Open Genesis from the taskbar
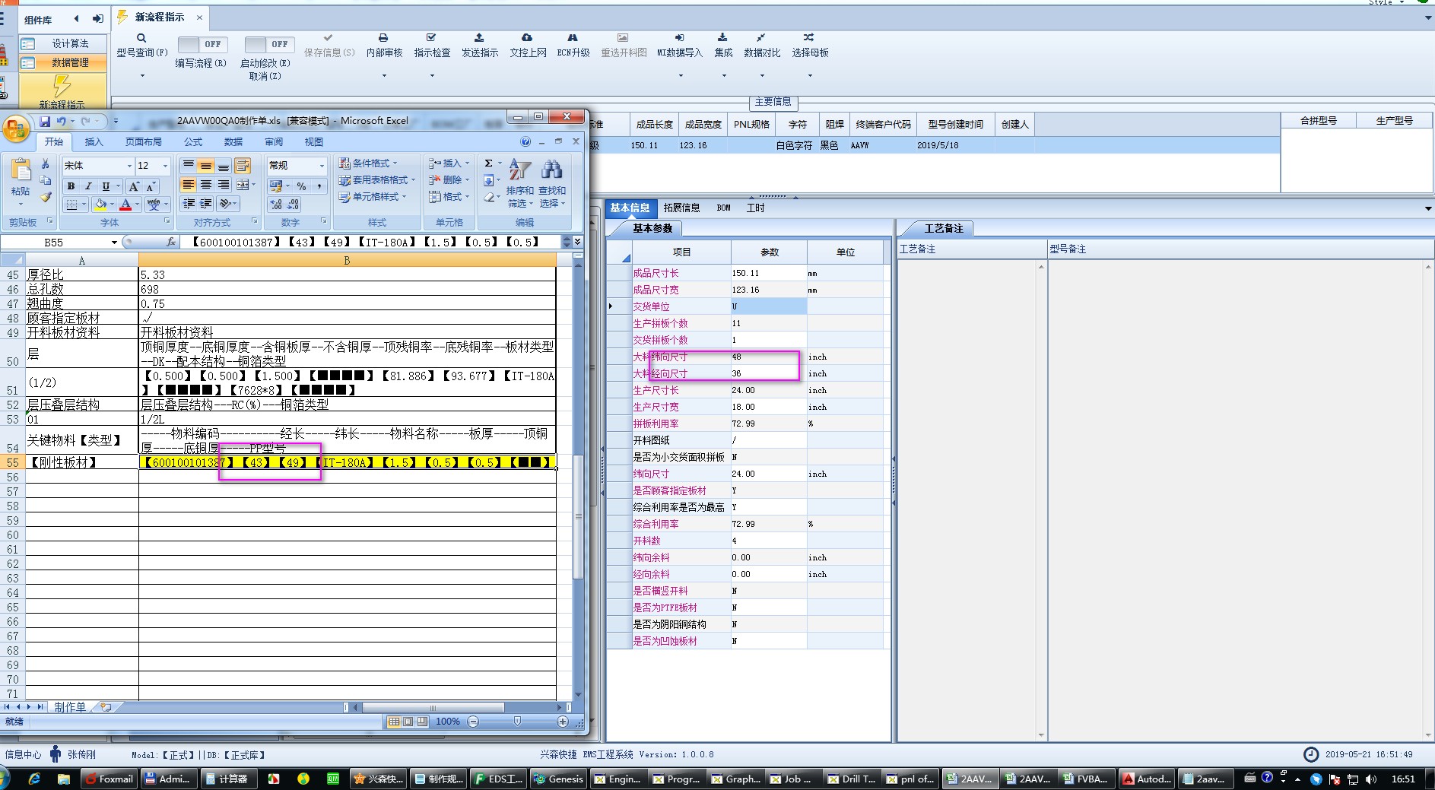 coord(558,779)
